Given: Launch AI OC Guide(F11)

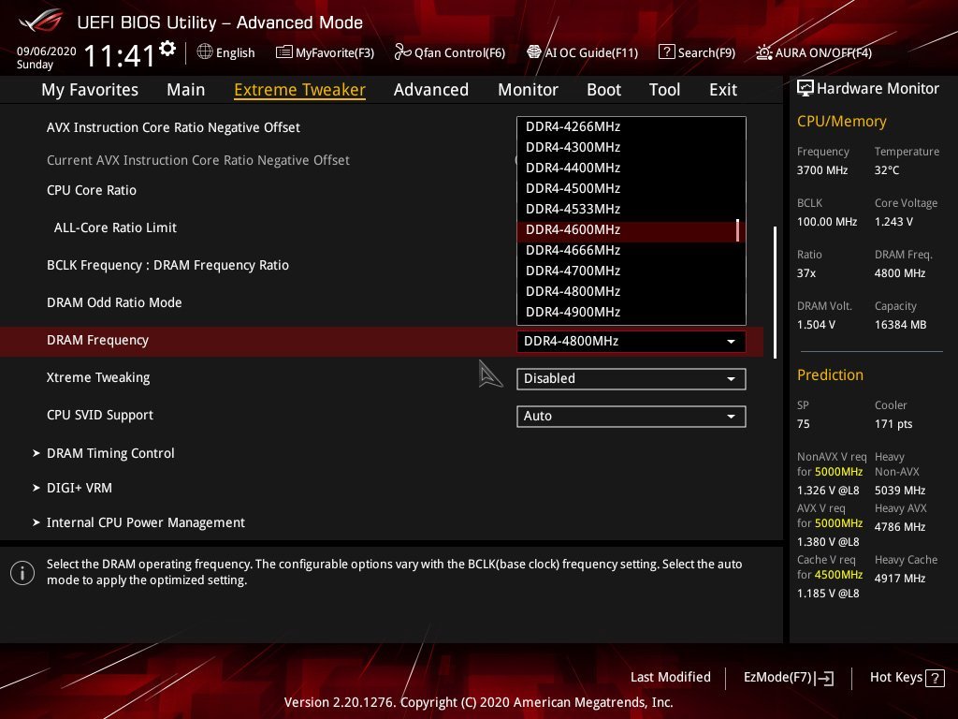Looking at the screenshot, I should click(582, 52).
